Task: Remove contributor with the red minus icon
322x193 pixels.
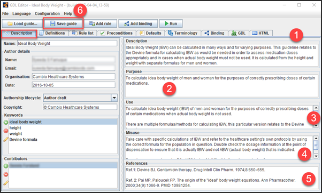Action: pos(6,174)
